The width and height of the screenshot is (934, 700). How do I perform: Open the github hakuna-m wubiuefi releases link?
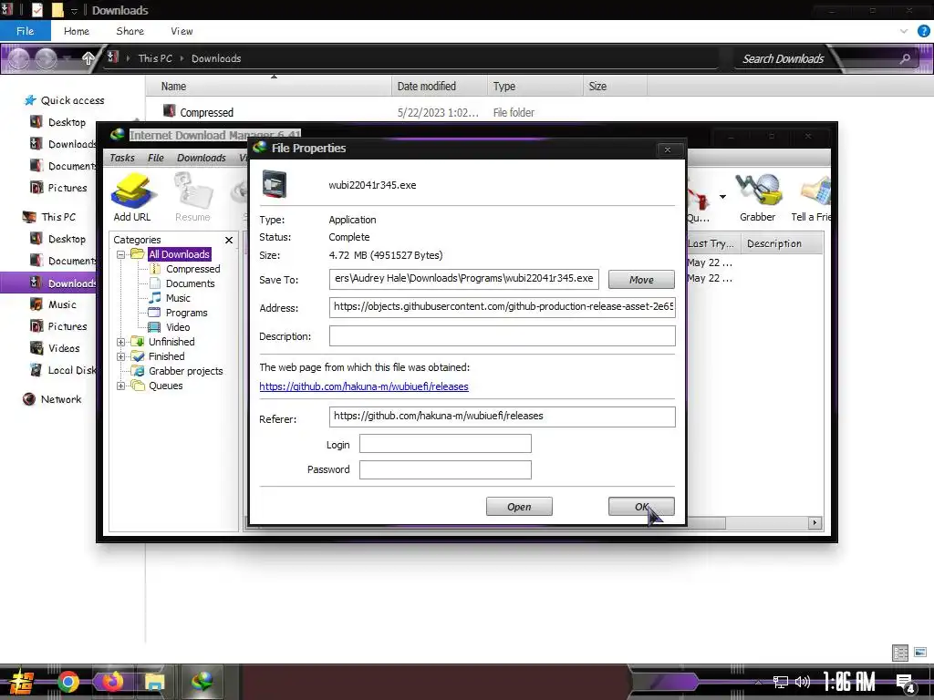(x=364, y=386)
